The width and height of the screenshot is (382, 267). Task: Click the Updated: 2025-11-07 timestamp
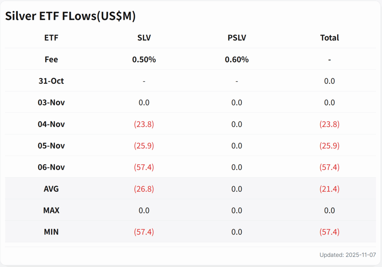[348, 255]
